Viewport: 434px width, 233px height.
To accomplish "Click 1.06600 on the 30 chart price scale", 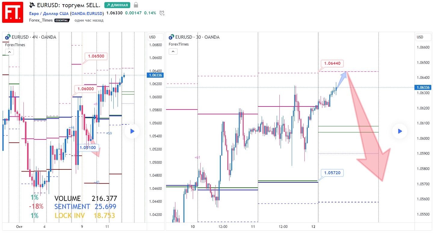I will coord(423,47).
